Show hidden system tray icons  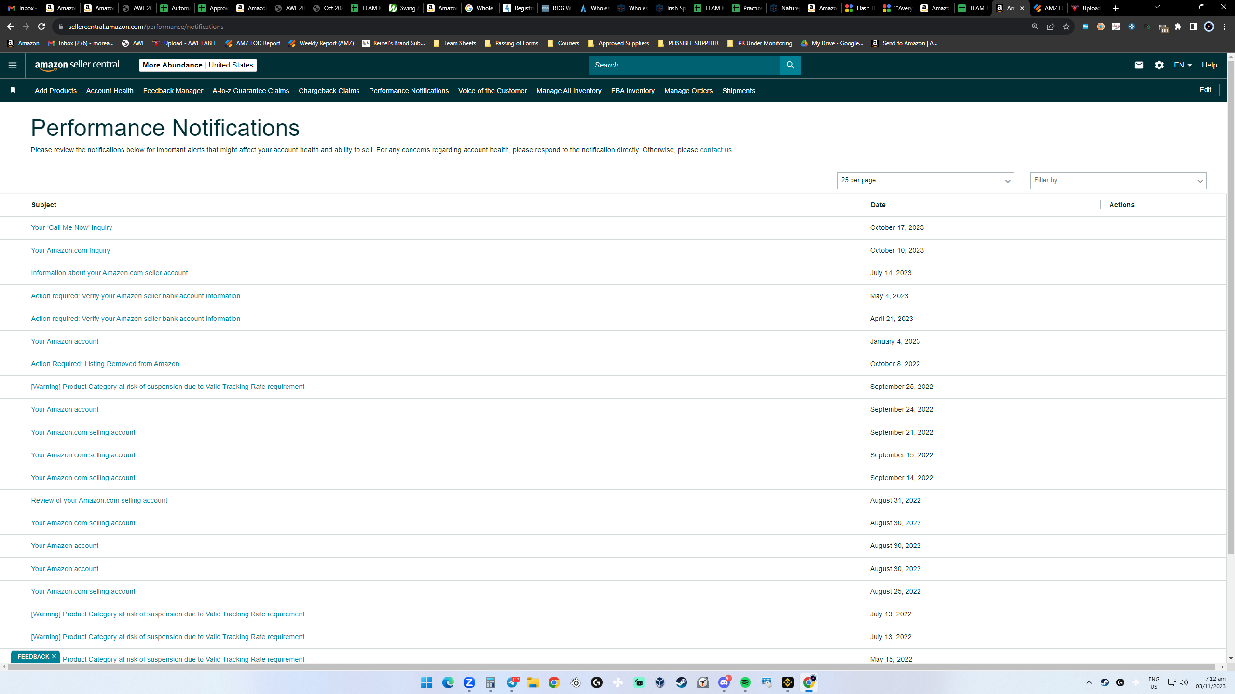[1089, 682]
